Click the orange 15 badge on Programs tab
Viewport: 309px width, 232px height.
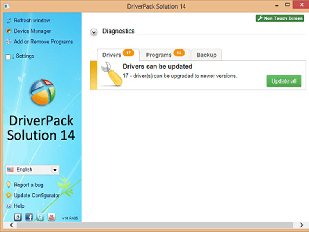click(x=179, y=53)
